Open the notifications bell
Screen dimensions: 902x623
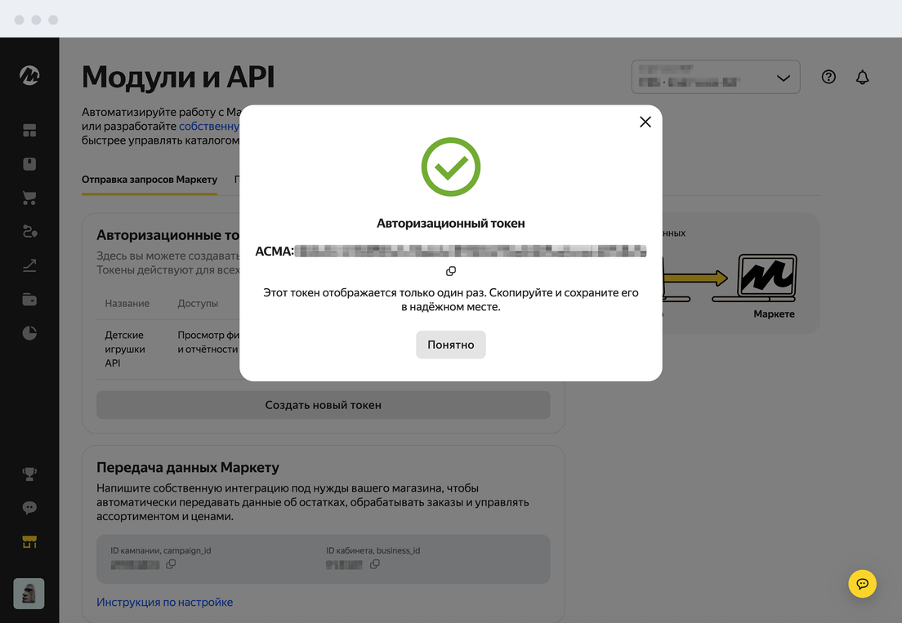click(862, 78)
